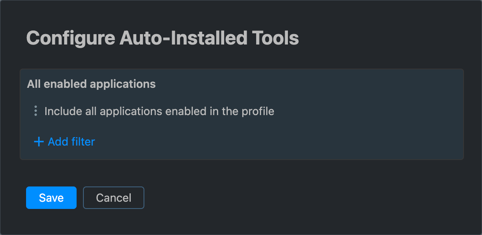Viewport: 482px width, 235px height.
Task: Cancel the tools configuration changes
Action: click(113, 197)
